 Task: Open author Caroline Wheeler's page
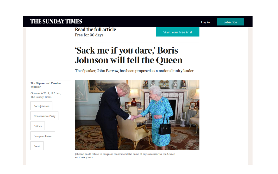46,85
